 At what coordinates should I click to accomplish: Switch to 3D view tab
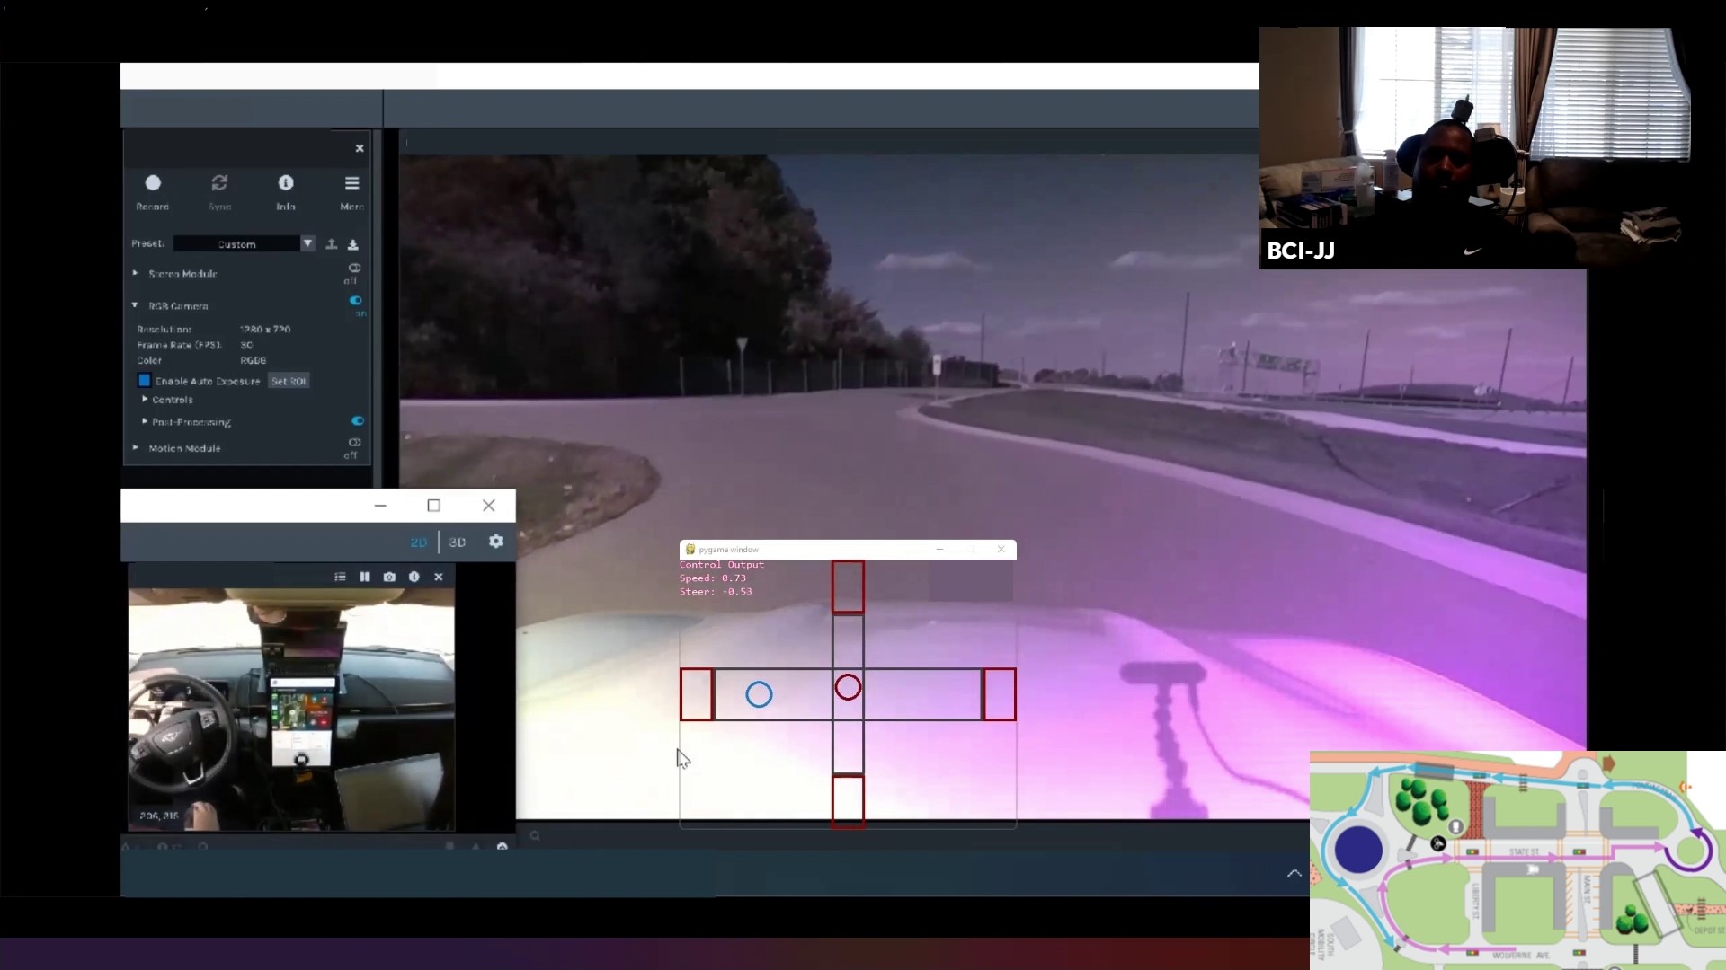[457, 542]
